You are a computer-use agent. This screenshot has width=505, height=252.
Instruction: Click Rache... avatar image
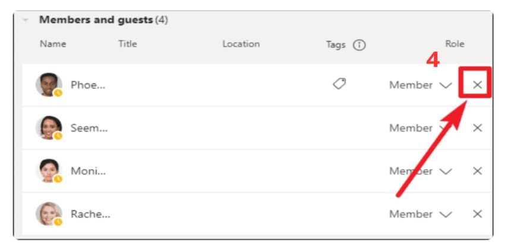click(x=48, y=214)
